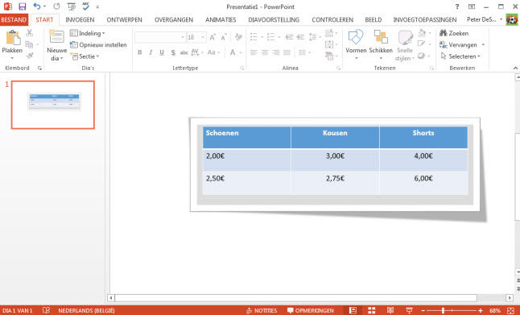Click NOTITIES in status bar
The height and width of the screenshot is (315, 520).
262,311
